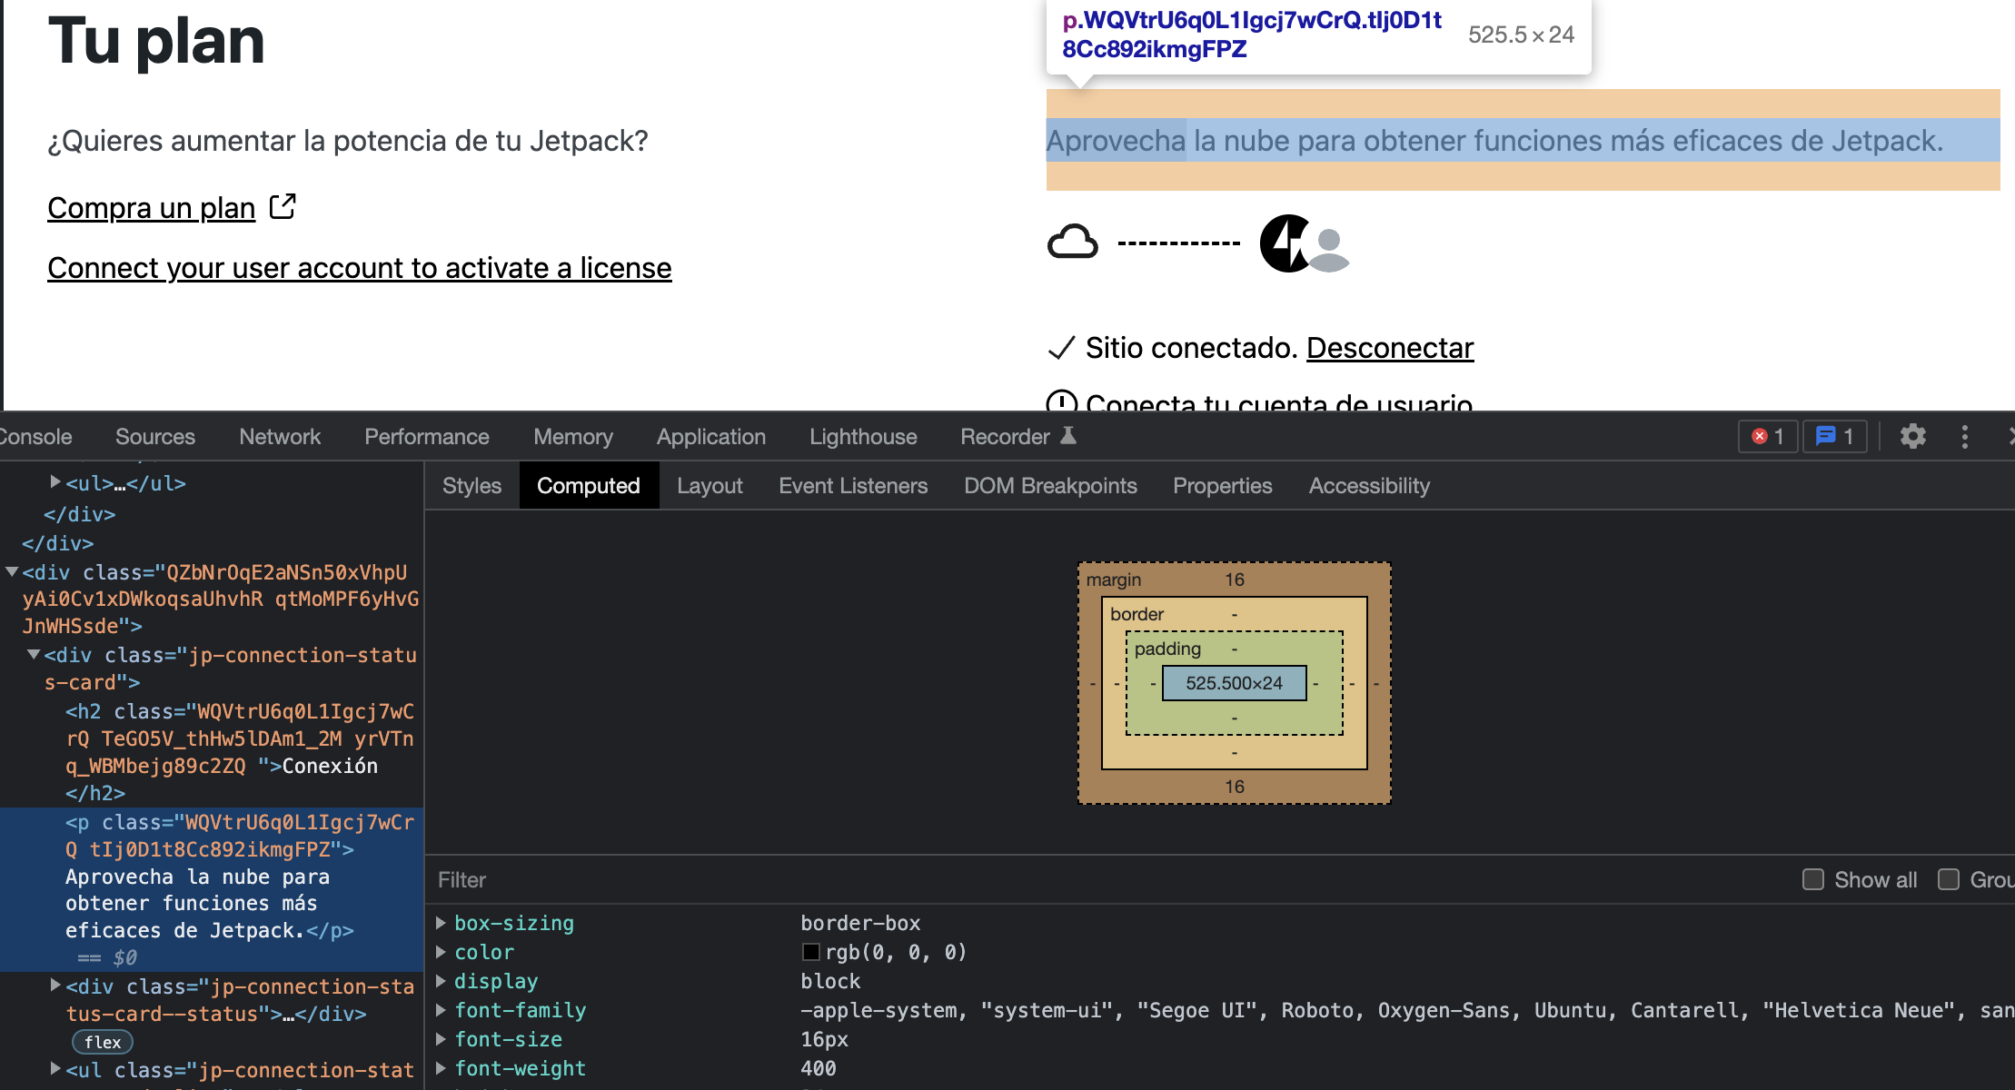The width and height of the screenshot is (2015, 1090).
Task: Expand the collapsed ul element node
Action: (x=55, y=482)
